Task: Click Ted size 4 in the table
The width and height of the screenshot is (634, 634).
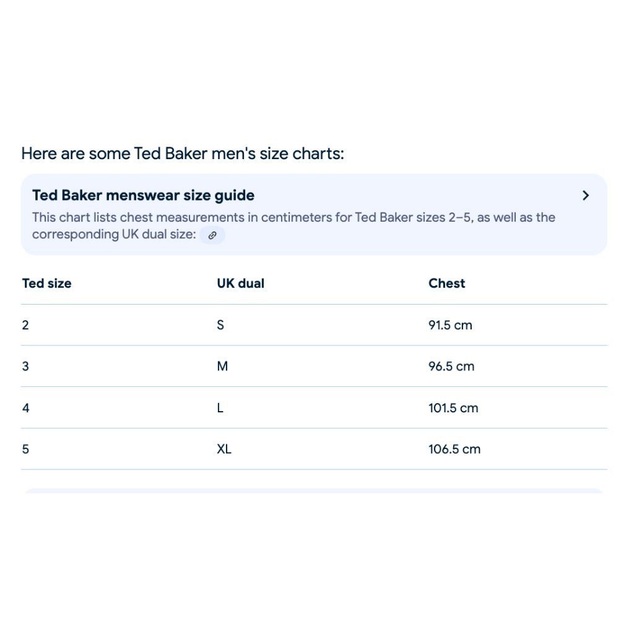Action: [26, 408]
